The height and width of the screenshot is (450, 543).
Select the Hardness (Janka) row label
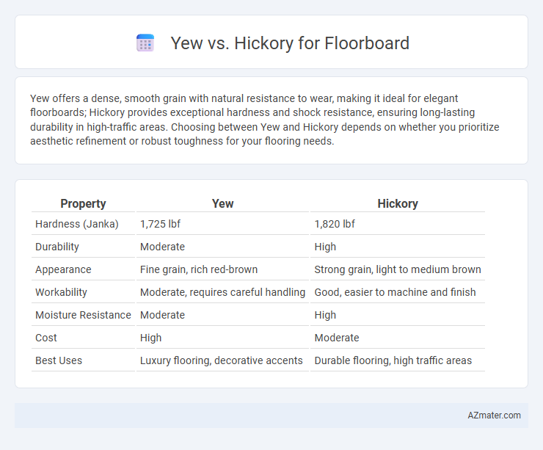click(77, 224)
